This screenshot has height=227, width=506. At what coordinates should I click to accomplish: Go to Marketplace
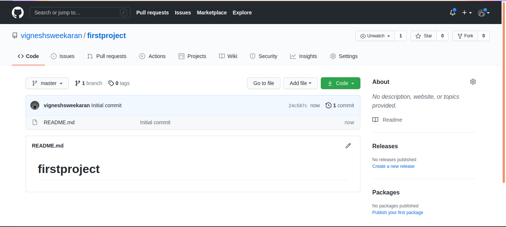(x=212, y=13)
